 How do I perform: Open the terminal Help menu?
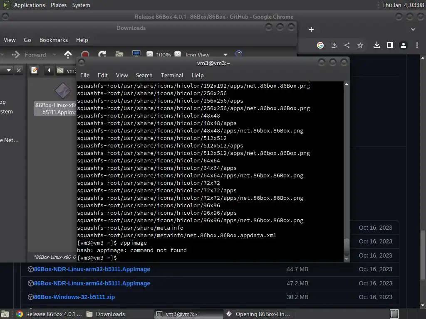coord(198,75)
